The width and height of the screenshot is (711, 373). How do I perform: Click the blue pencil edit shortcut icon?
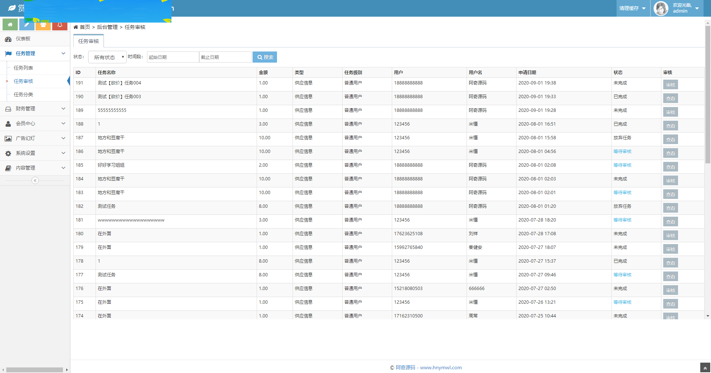point(27,25)
